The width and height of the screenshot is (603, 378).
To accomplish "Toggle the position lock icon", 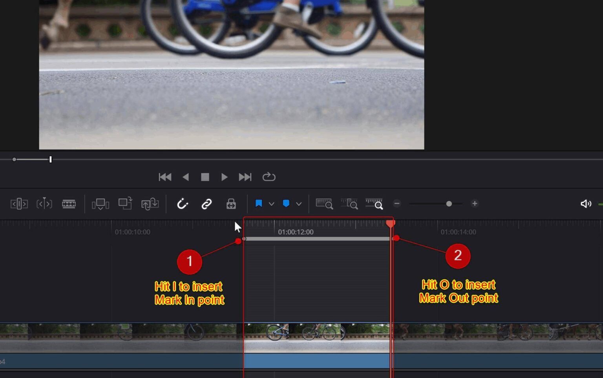I will 231,204.
